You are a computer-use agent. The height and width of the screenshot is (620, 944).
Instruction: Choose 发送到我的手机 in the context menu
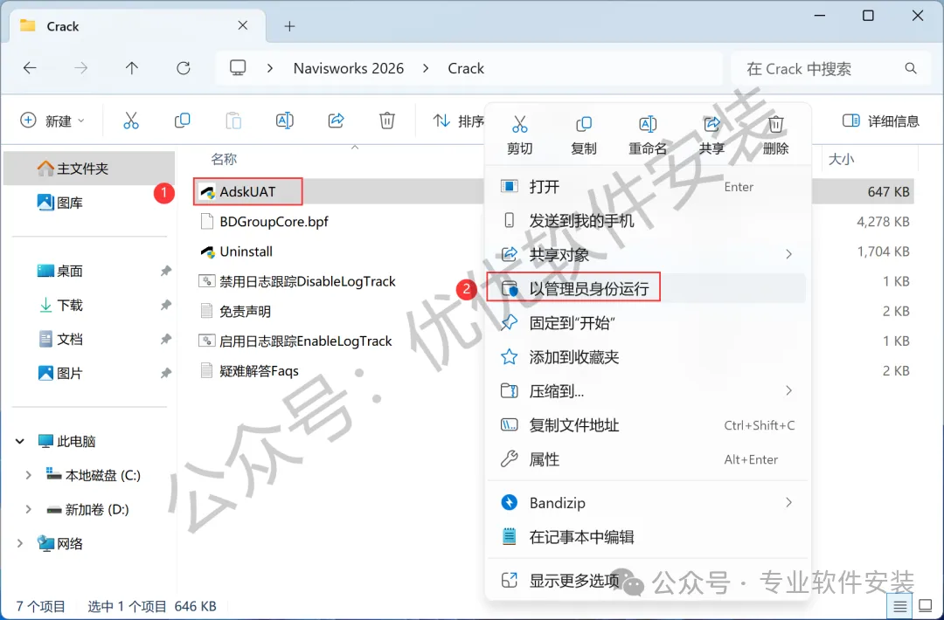point(648,221)
